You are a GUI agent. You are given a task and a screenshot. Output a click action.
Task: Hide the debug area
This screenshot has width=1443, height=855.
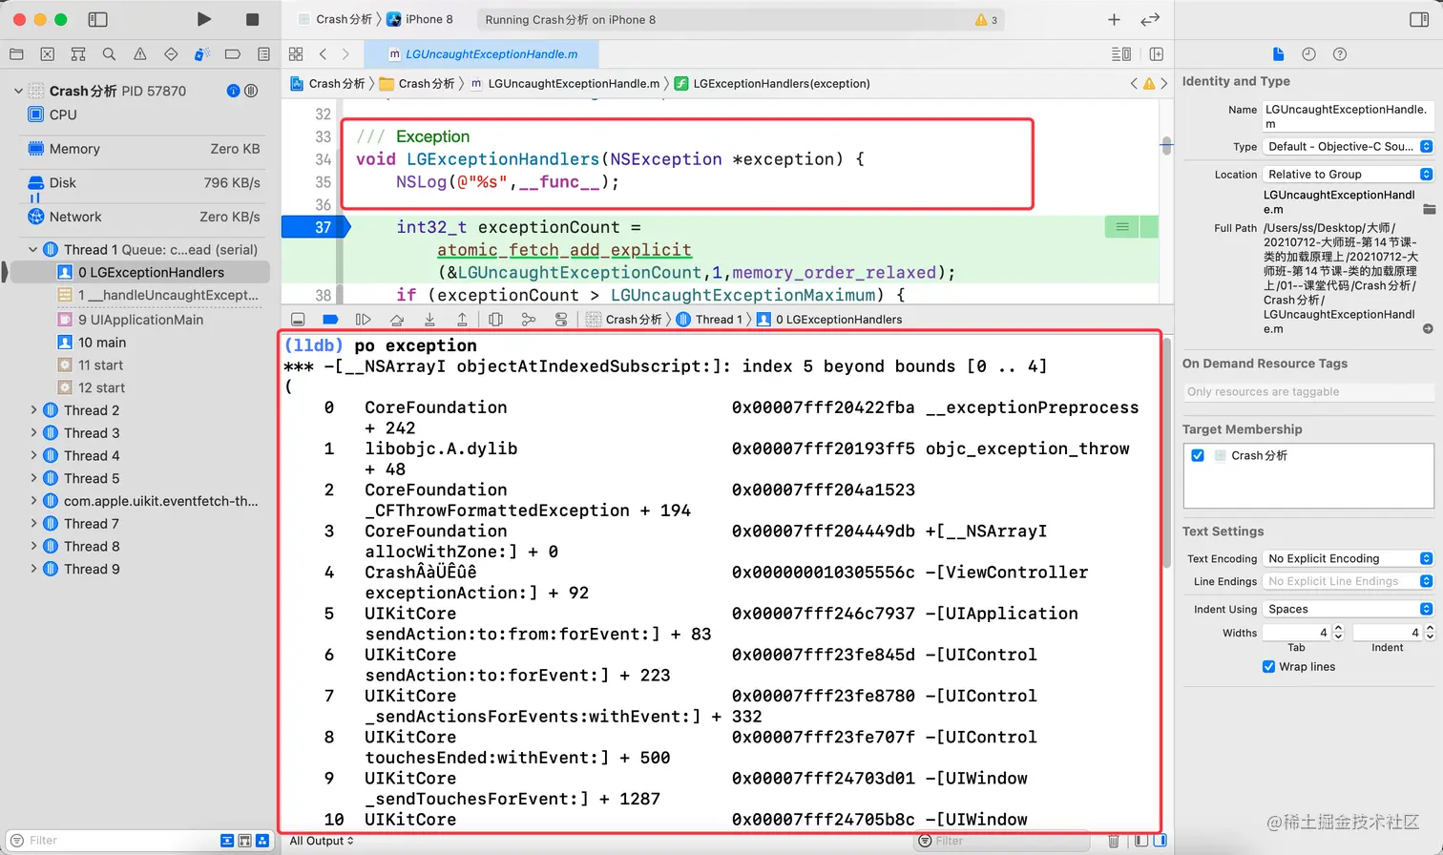pos(298,320)
